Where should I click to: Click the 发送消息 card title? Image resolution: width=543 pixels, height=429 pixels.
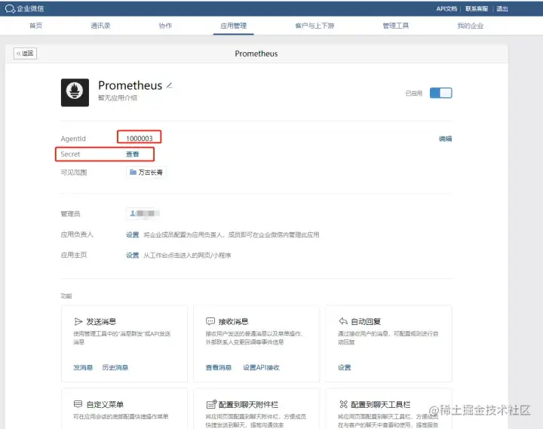pos(101,322)
